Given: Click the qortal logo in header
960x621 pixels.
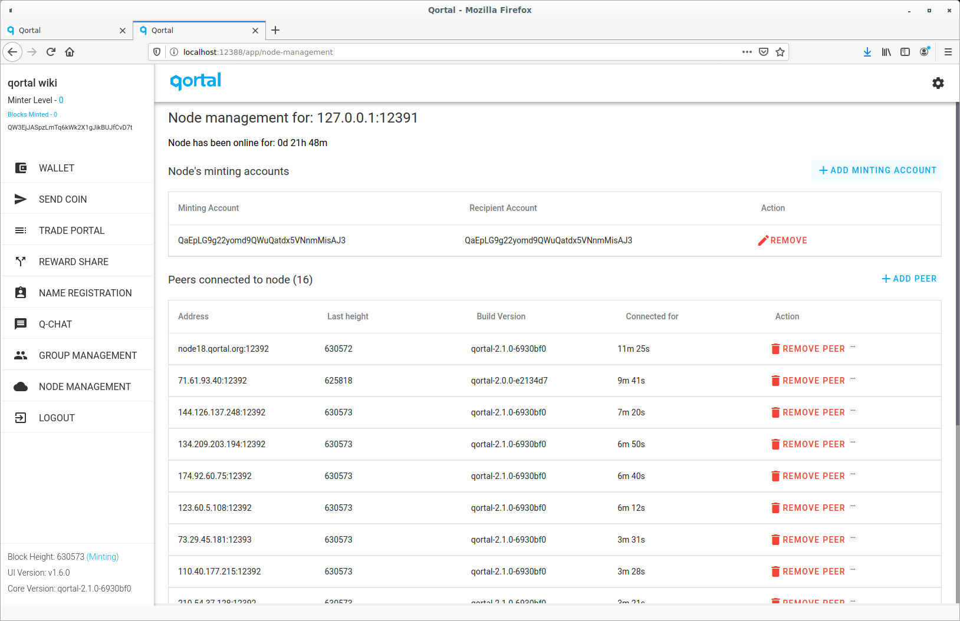Looking at the screenshot, I should tap(195, 81).
